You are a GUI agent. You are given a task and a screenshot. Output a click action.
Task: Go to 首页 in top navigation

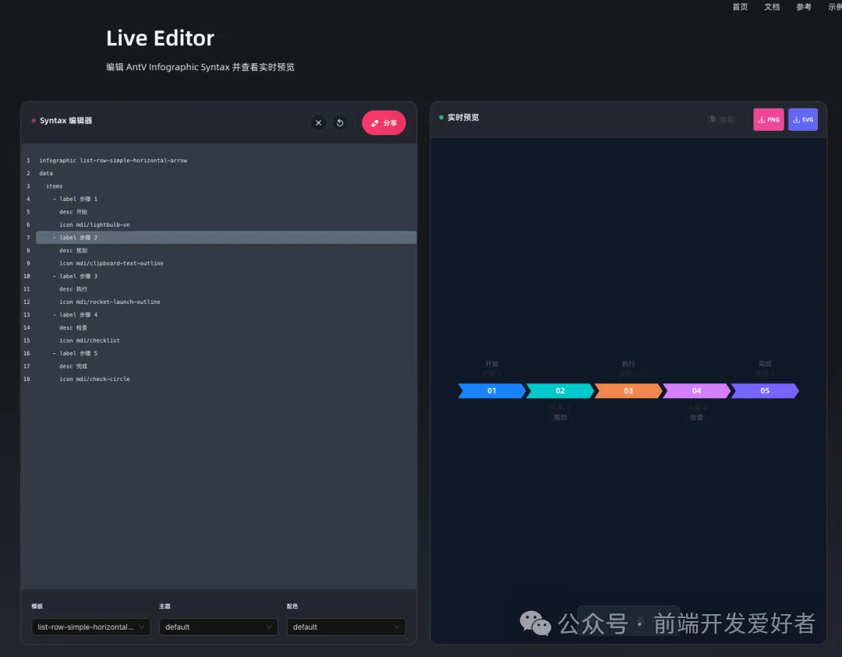point(740,7)
